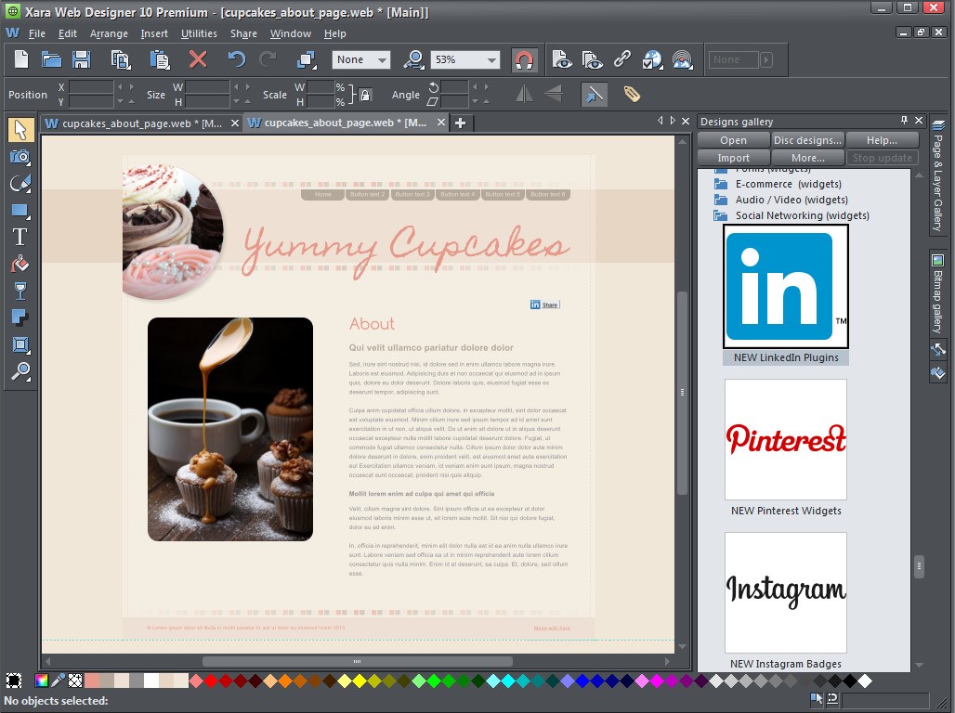Toggle the scale aspect ratio lock
Viewport: 955px width, 713px height.
365,95
